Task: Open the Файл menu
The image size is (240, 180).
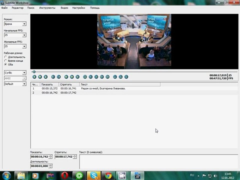Action: 4,8
